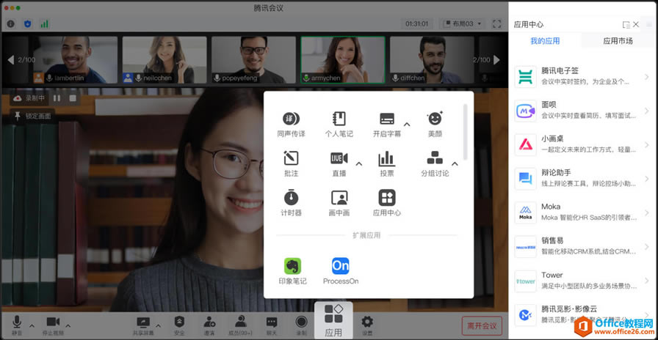Image resolution: width=658 pixels, height=340 pixels.
Task: Expand 分组讨论 options chevron
Action: pyautogui.click(x=455, y=163)
